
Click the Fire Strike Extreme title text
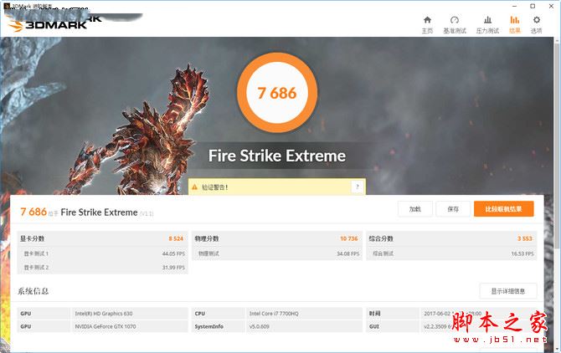pyautogui.click(x=277, y=156)
